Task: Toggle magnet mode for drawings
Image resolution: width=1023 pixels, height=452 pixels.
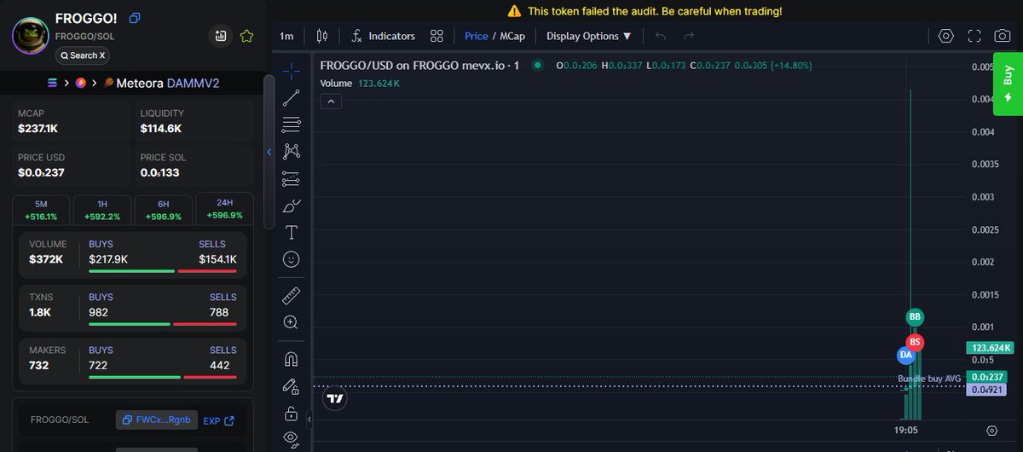Action: 292,359
